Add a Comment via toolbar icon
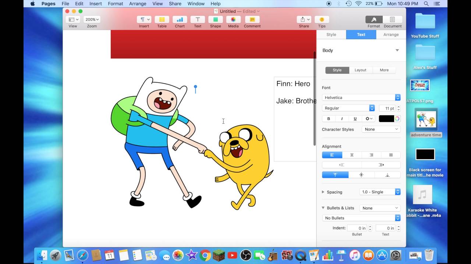471x264 pixels. [x=252, y=19]
